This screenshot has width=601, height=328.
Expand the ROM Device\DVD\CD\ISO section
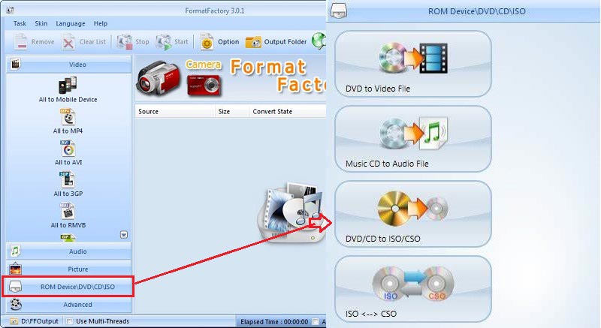68,286
